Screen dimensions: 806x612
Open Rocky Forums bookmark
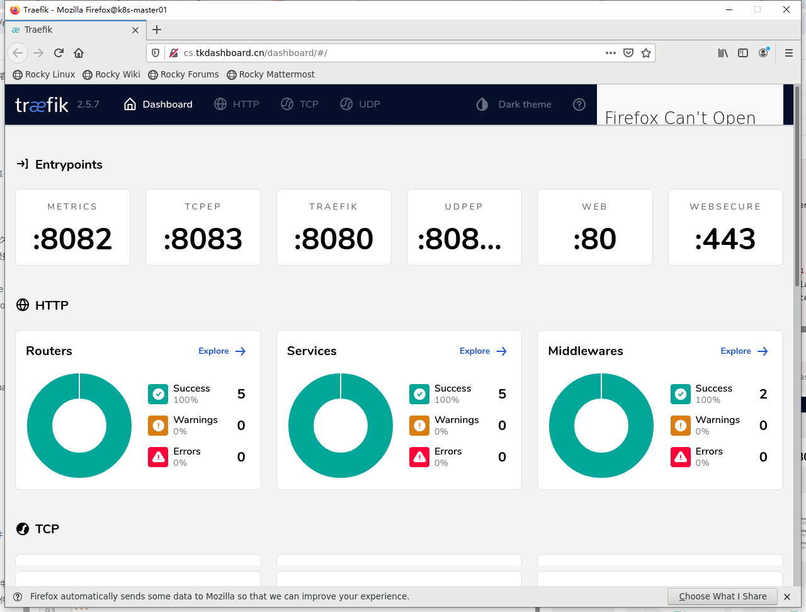(183, 74)
